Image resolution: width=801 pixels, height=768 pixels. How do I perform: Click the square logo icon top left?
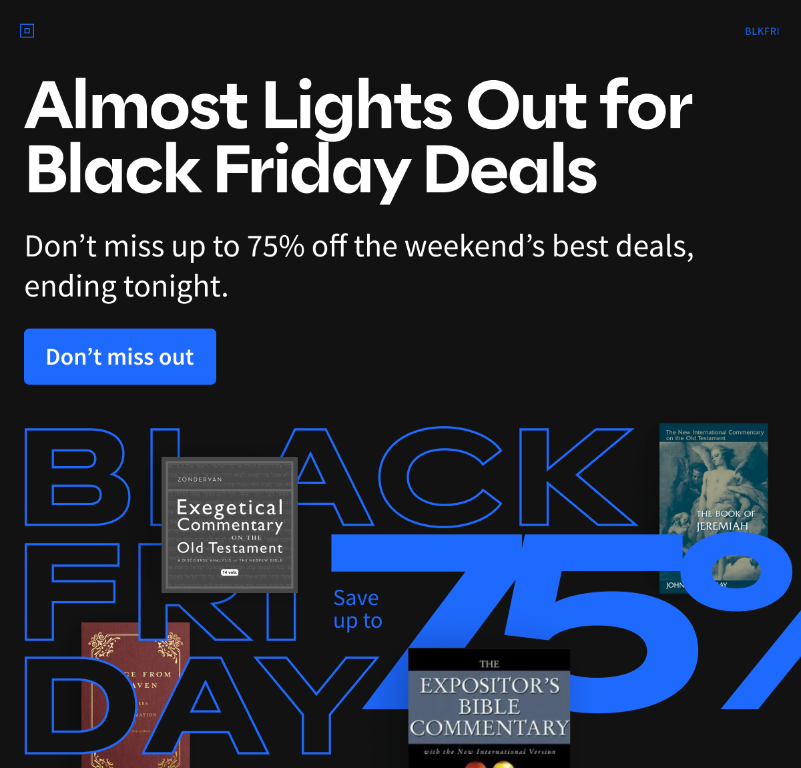tap(27, 31)
